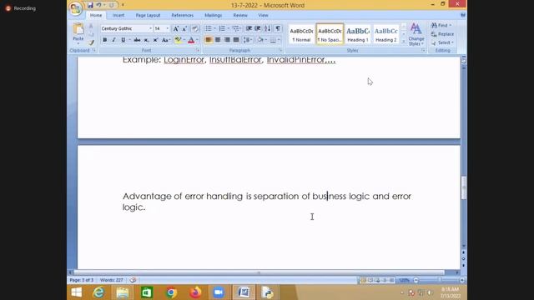Click the Undo icon in Quick Access toolbar
Image resolution: width=534 pixels, height=300 pixels.
pos(98,5)
